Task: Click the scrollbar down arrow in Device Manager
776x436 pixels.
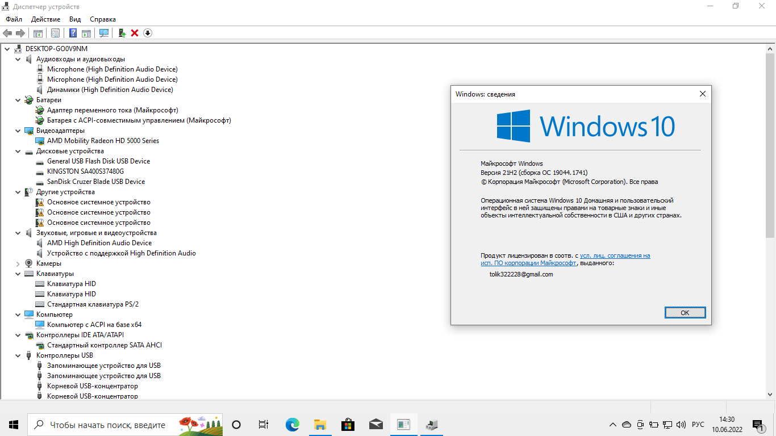Action: tap(770, 395)
